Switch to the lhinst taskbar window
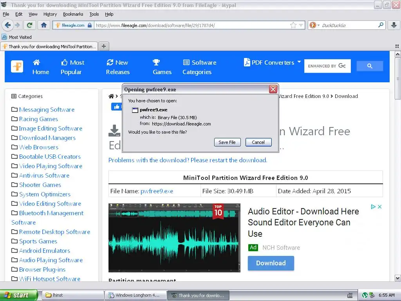401x301 pixels. coord(72,295)
